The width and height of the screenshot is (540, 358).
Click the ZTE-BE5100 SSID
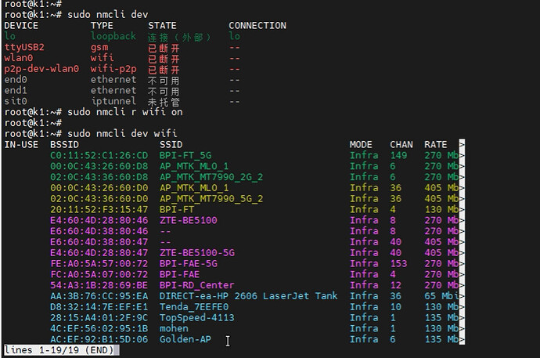point(189,221)
